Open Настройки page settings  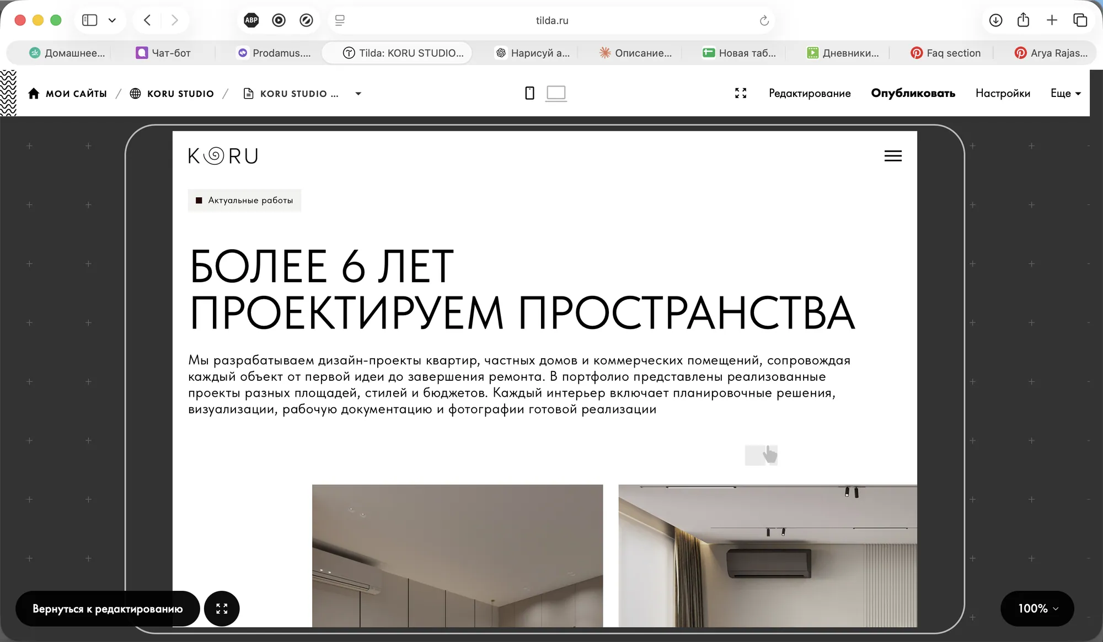click(1003, 93)
